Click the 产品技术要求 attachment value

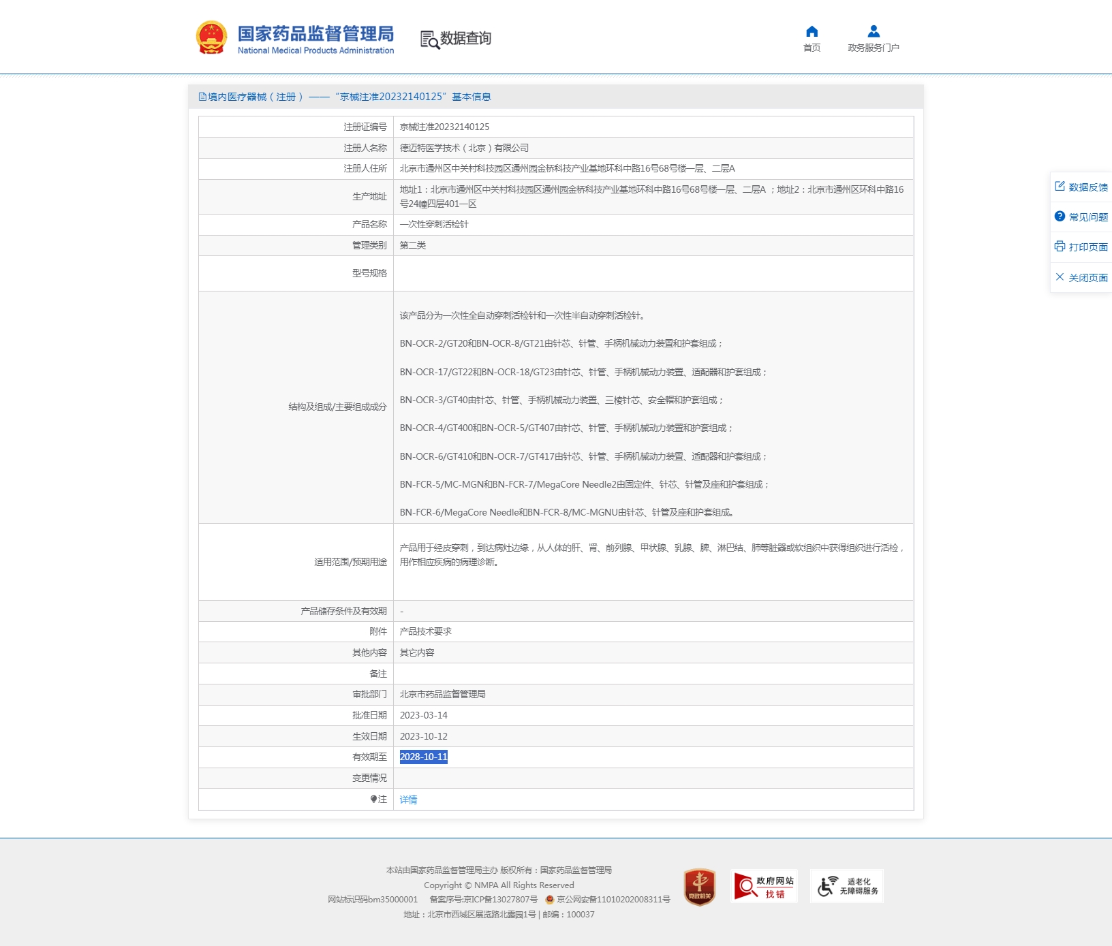[426, 631]
